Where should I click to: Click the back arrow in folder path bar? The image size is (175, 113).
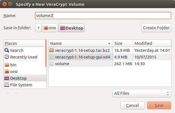point(38,28)
